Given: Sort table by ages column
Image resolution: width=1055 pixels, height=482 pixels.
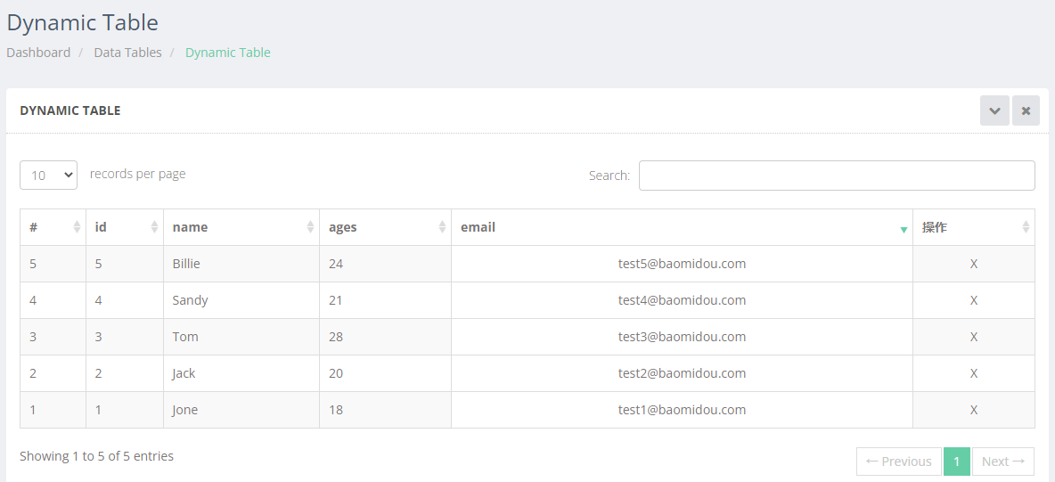Looking at the screenshot, I should [386, 227].
